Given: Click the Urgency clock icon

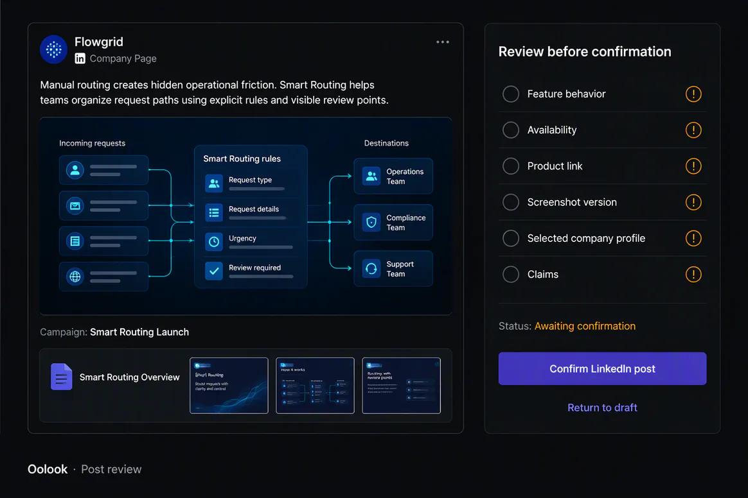Looking at the screenshot, I should (214, 241).
